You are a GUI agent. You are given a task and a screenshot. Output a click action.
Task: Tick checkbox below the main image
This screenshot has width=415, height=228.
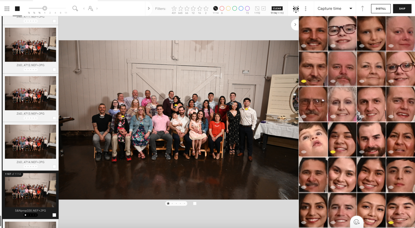pos(195,203)
